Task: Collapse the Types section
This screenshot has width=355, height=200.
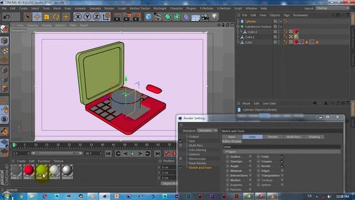Action: (x=227, y=152)
